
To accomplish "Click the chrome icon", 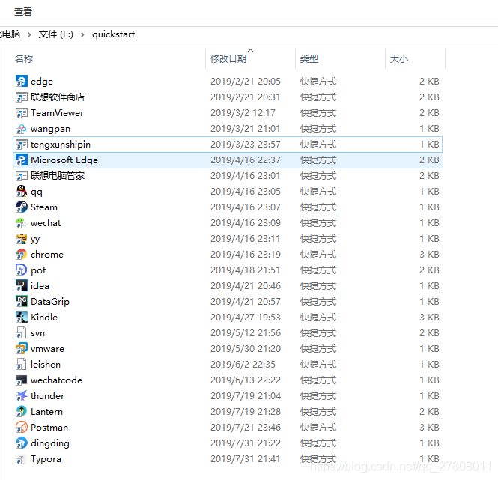I will [21, 254].
